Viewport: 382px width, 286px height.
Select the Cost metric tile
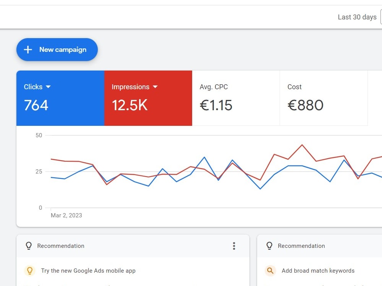324,98
